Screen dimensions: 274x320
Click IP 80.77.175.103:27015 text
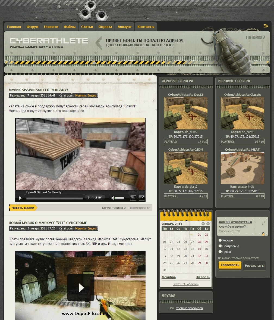click(x=242, y=191)
